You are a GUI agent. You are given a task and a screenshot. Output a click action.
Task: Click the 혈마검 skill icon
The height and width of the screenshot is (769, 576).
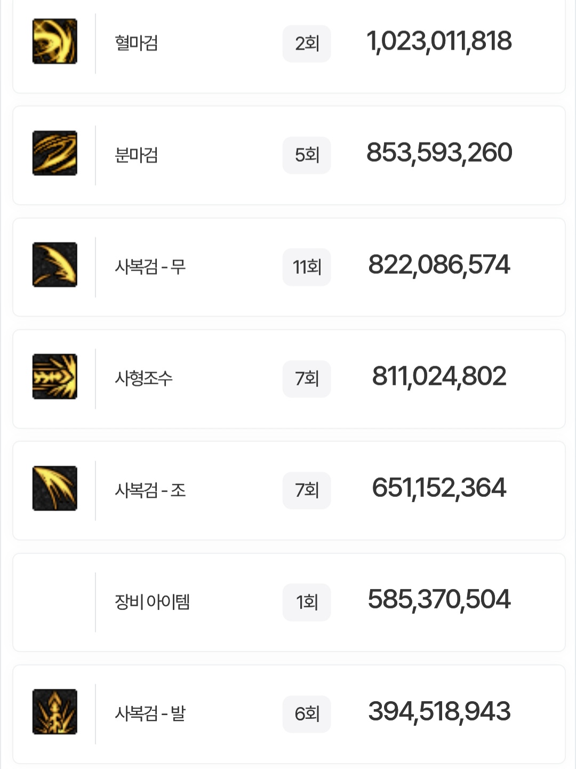(x=55, y=42)
